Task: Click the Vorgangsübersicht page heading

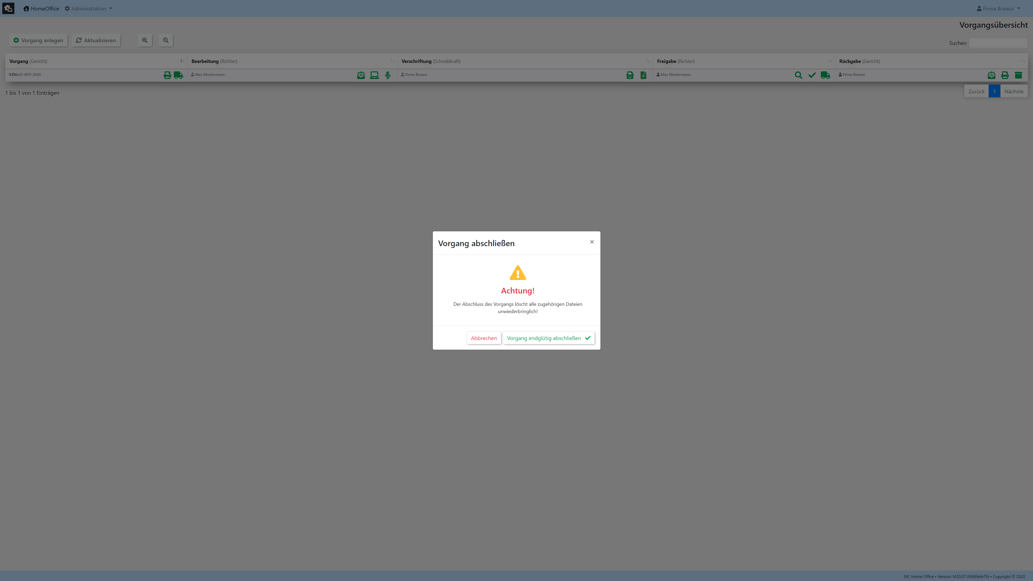Action: pos(993,25)
